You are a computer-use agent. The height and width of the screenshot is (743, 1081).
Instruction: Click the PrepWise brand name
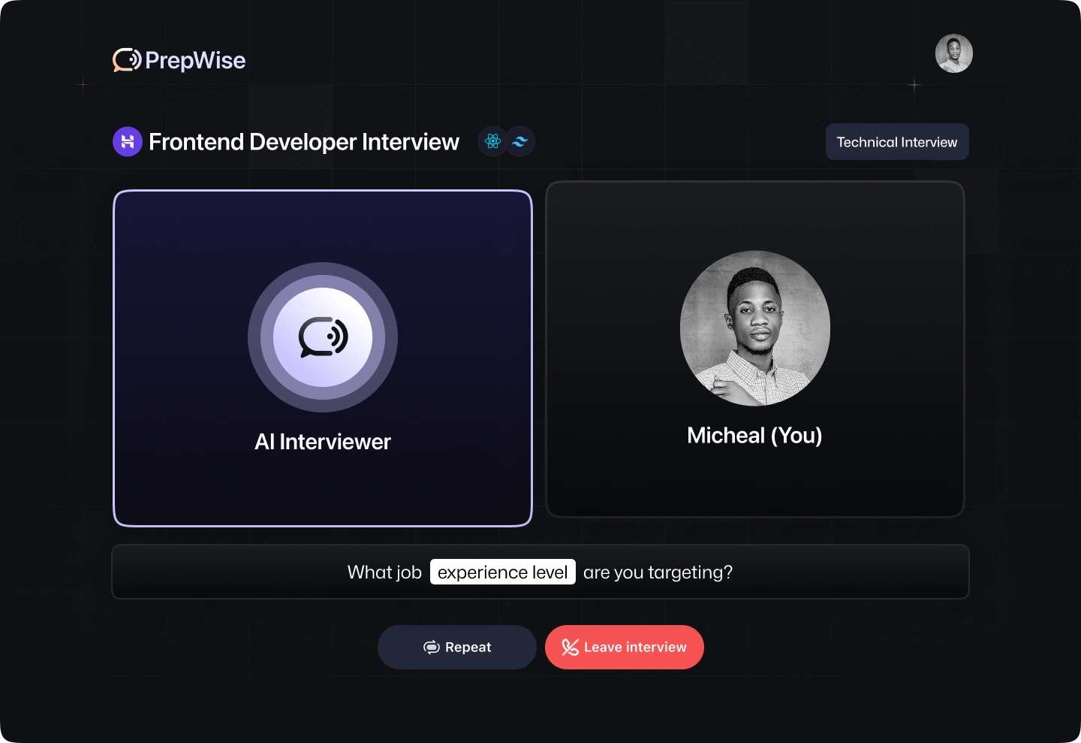[195, 60]
